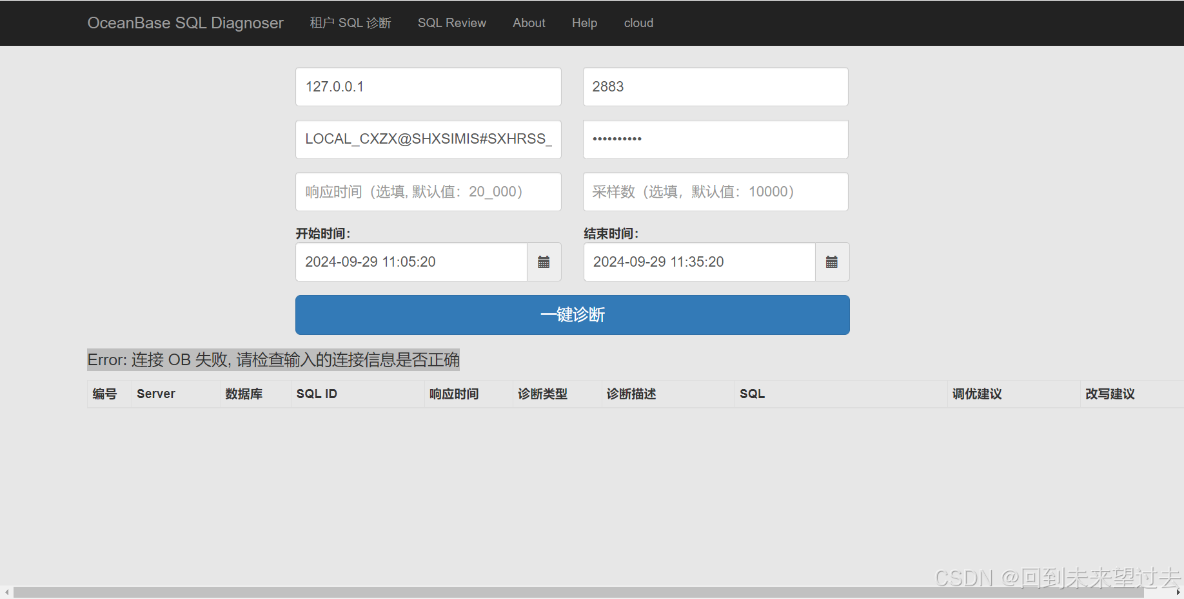Open the start time calendar picker
Viewport: 1184px width, 599px height.
544,261
